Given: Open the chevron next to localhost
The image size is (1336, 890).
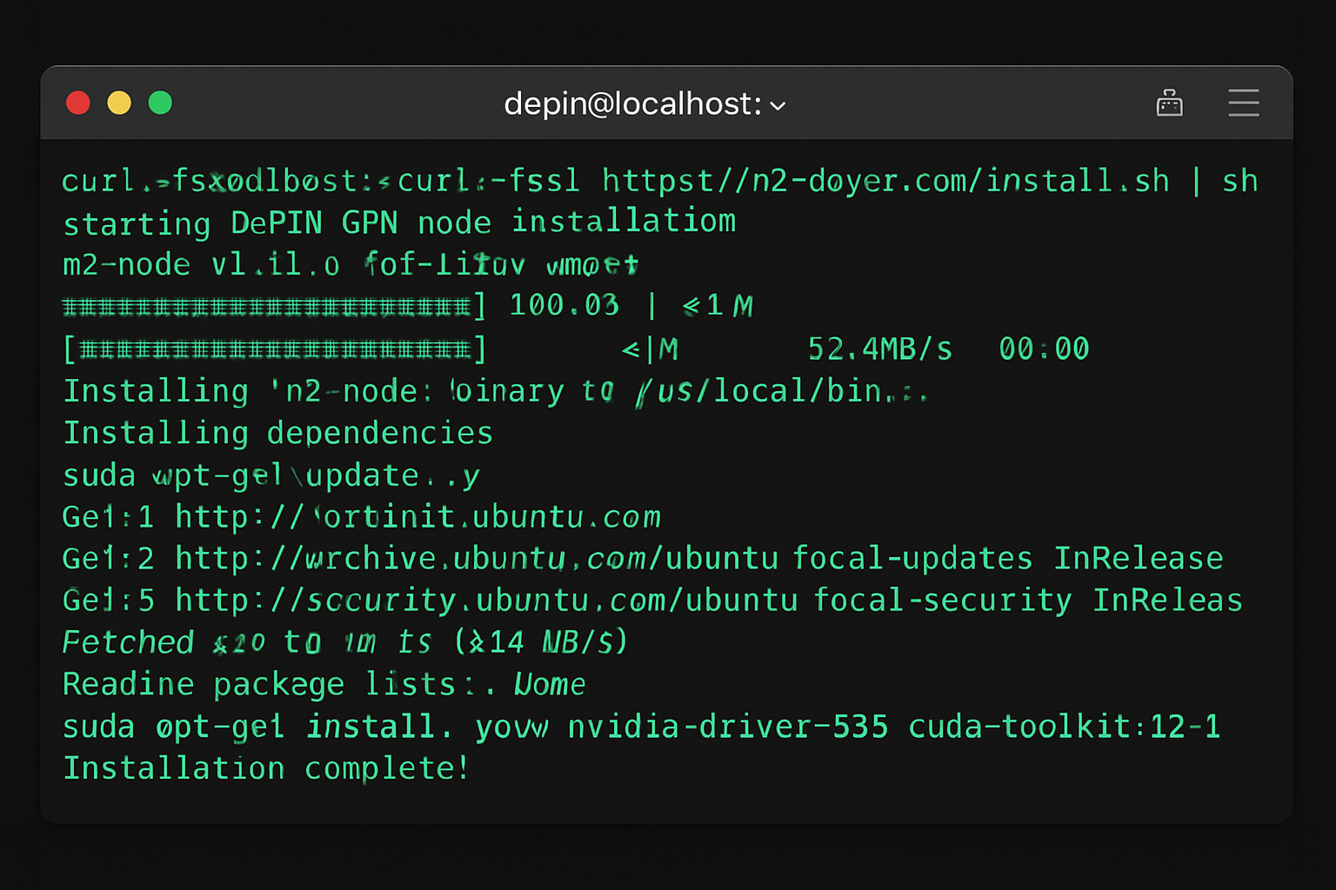Looking at the screenshot, I should (777, 106).
